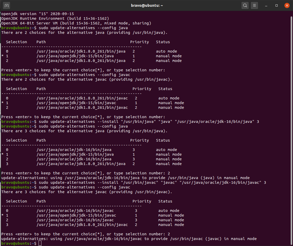Click the 'Status' header of the three-choice java table

click(163, 140)
